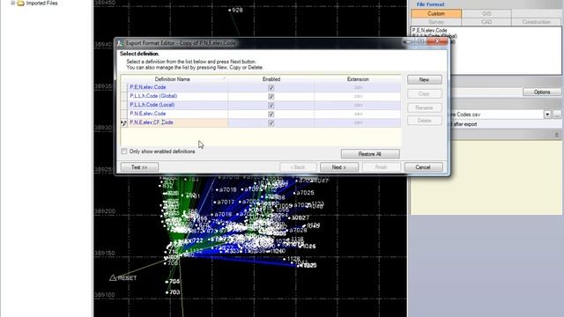Click the edit row indicator icon
This screenshot has width=564, height=317.
tap(123, 123)
